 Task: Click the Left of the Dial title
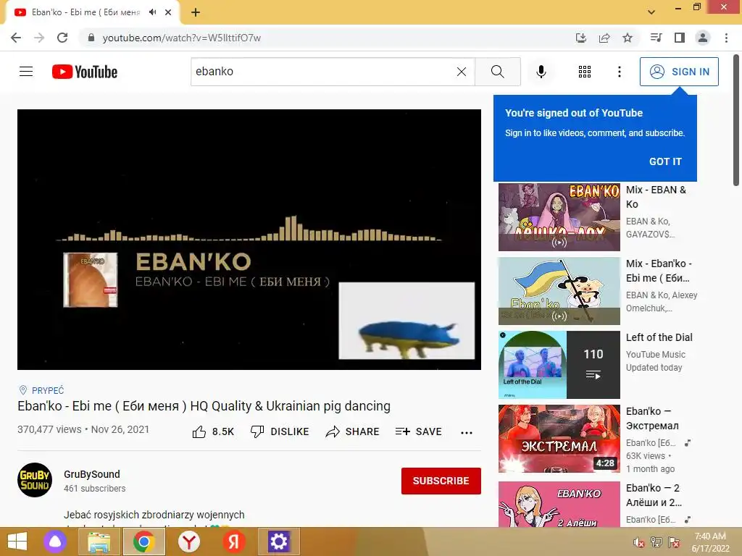[659, 337]
